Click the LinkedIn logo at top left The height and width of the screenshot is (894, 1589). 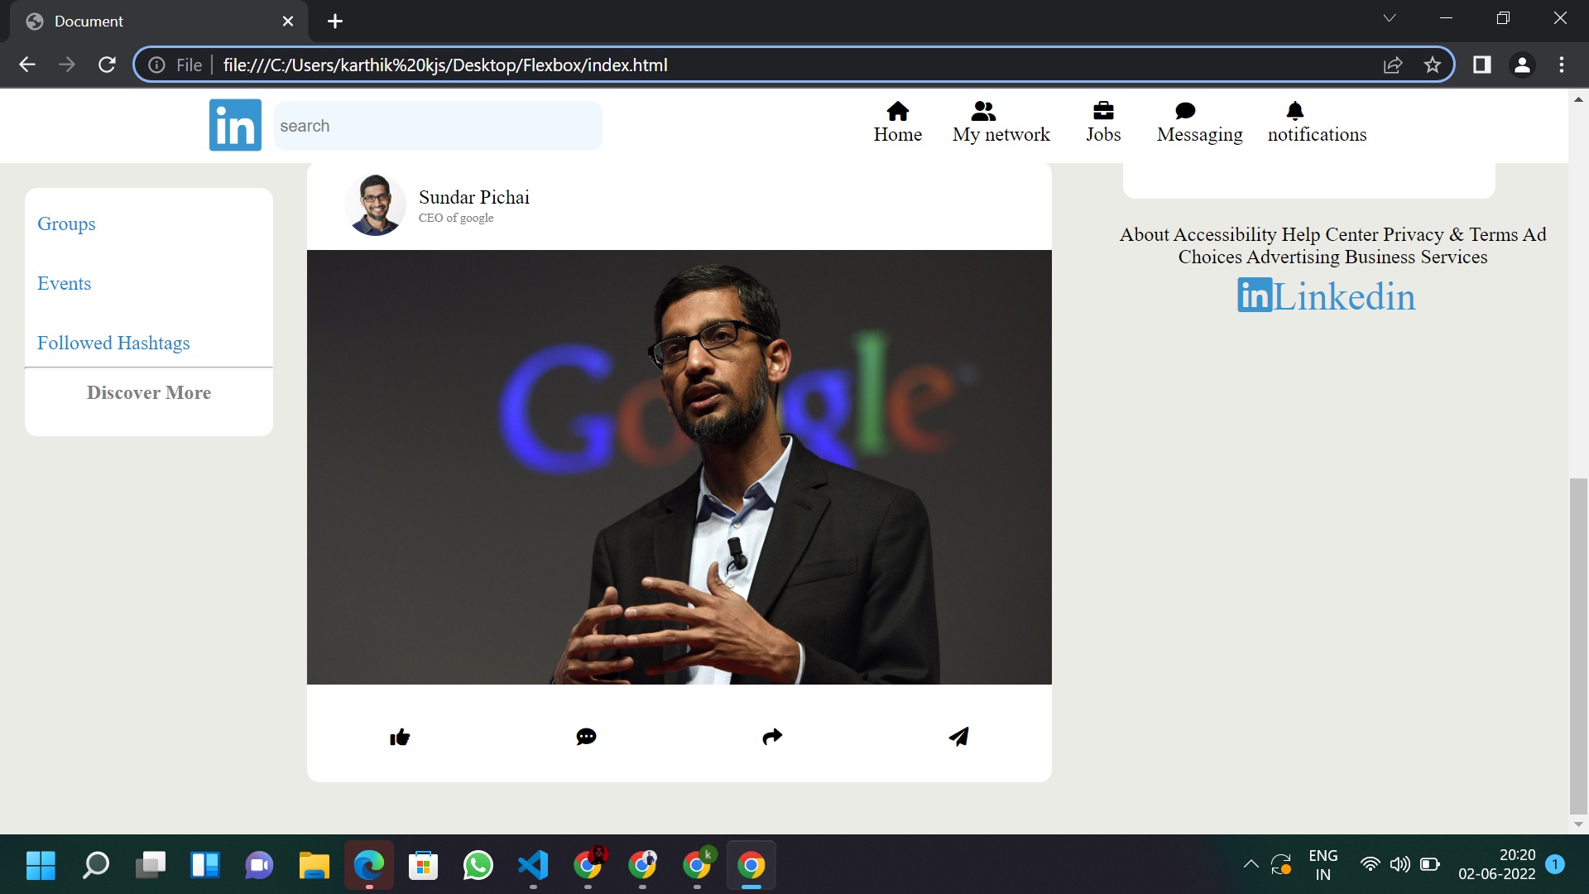pyautogui.click(x=235, y=125)
